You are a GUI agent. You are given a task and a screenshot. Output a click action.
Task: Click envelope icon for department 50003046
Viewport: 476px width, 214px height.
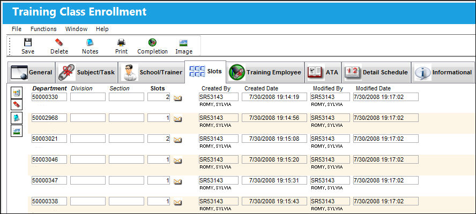(x=177, y=160)
